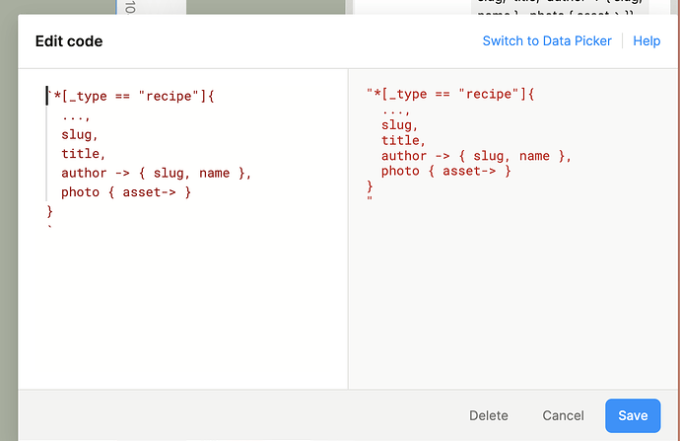Click the blue Save button
The image size is (680, 441).
point(633,415)
